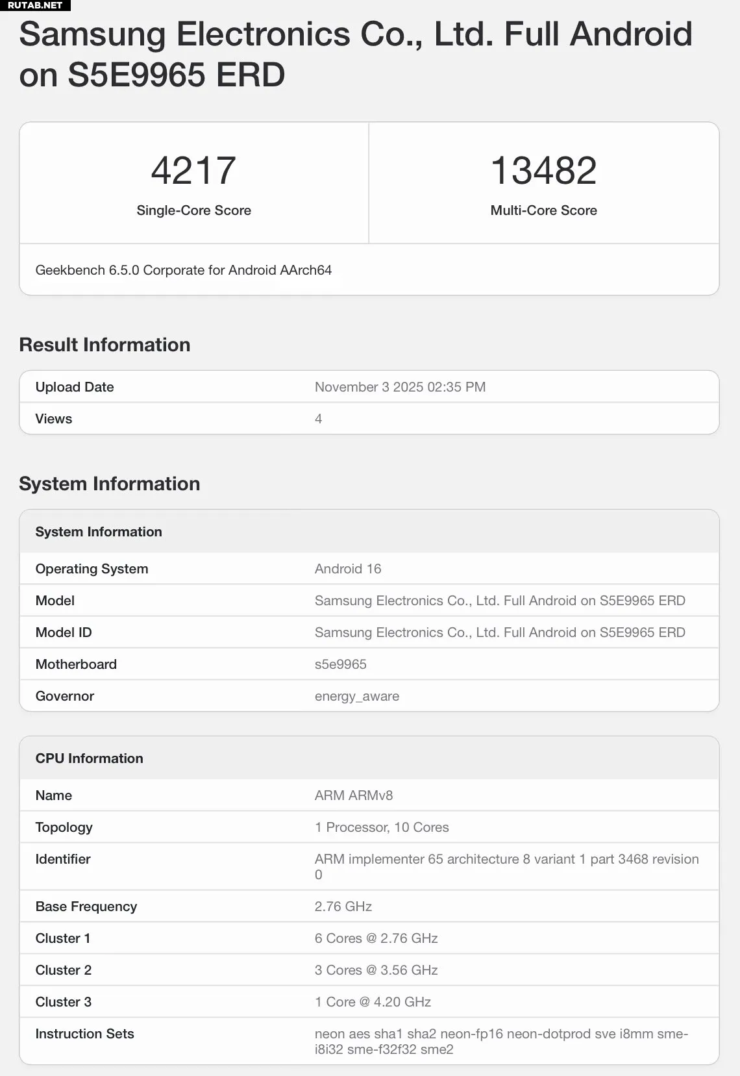Click the s5e9965 motherboard value
Viewport: 740px width, 1076px height.
[x=341, y=664]
